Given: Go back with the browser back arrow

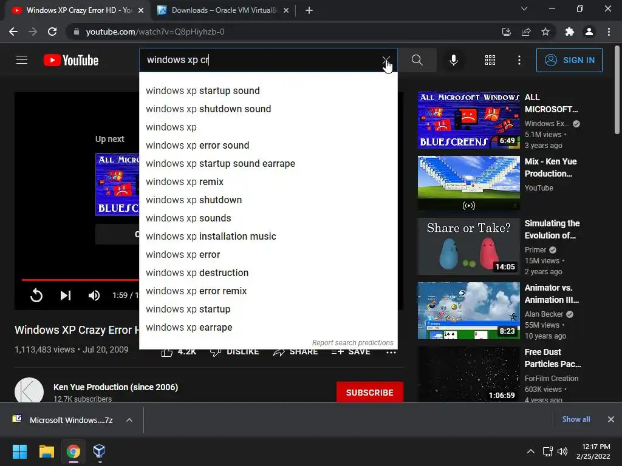Looking at the screenshot, I should pos(13,32).
